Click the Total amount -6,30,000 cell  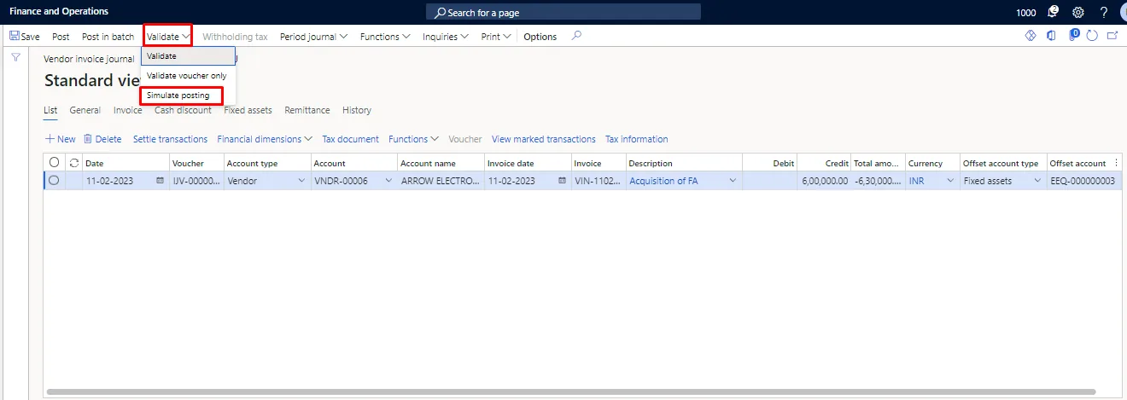coord(878,181)
